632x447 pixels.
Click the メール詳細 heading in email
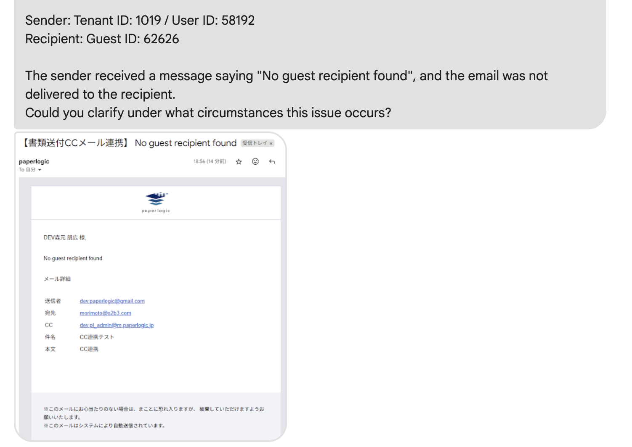(57, 279)
